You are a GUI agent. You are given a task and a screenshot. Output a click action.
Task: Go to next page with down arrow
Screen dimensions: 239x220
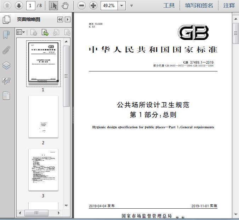[x=19, y=6]
